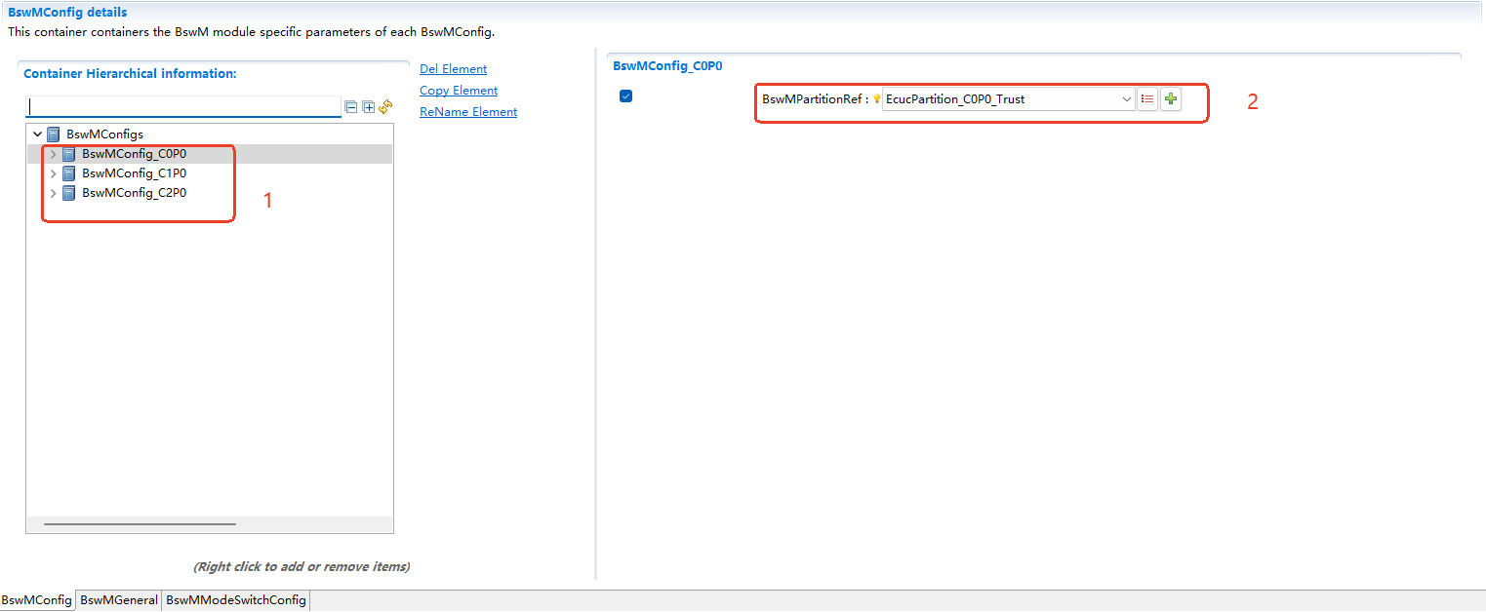Switch to the BswMModeSwitchConfig tab
The height and width of the screenshot is (612, 1486).
(x=235, y=599)
